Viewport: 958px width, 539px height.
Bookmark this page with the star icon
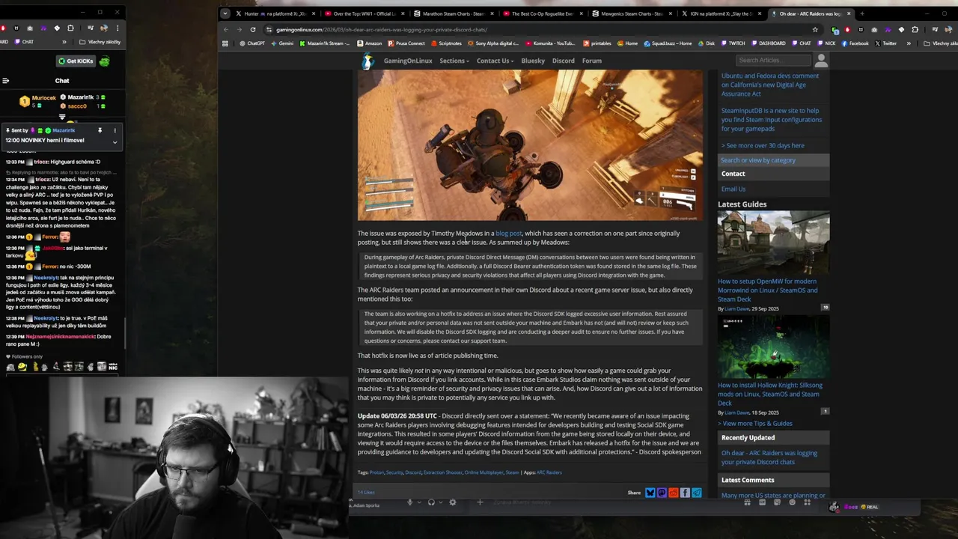[x=815, y=30]
